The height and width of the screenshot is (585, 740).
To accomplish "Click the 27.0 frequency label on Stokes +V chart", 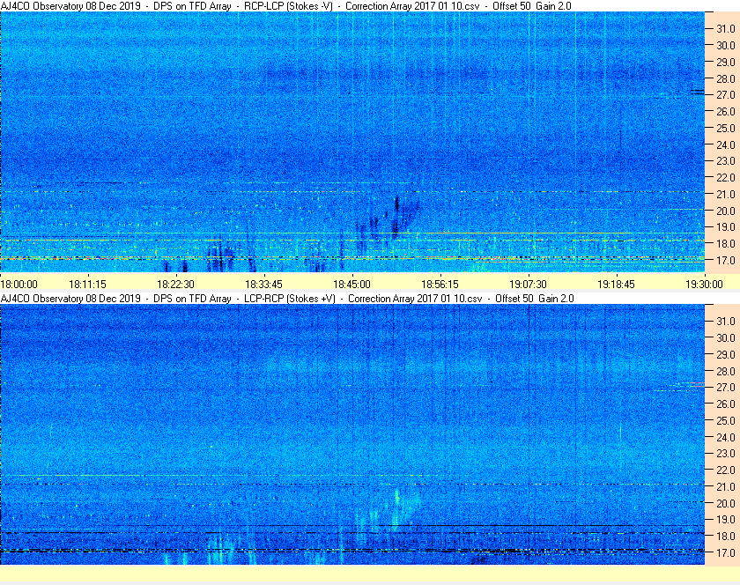I will coord(726,388).
